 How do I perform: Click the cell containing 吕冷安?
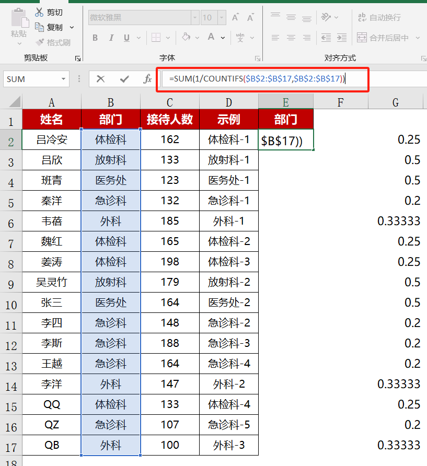click(51, 139)
